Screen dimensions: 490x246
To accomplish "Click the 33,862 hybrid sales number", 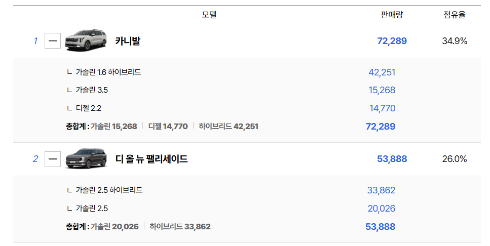I will point(381,190).
